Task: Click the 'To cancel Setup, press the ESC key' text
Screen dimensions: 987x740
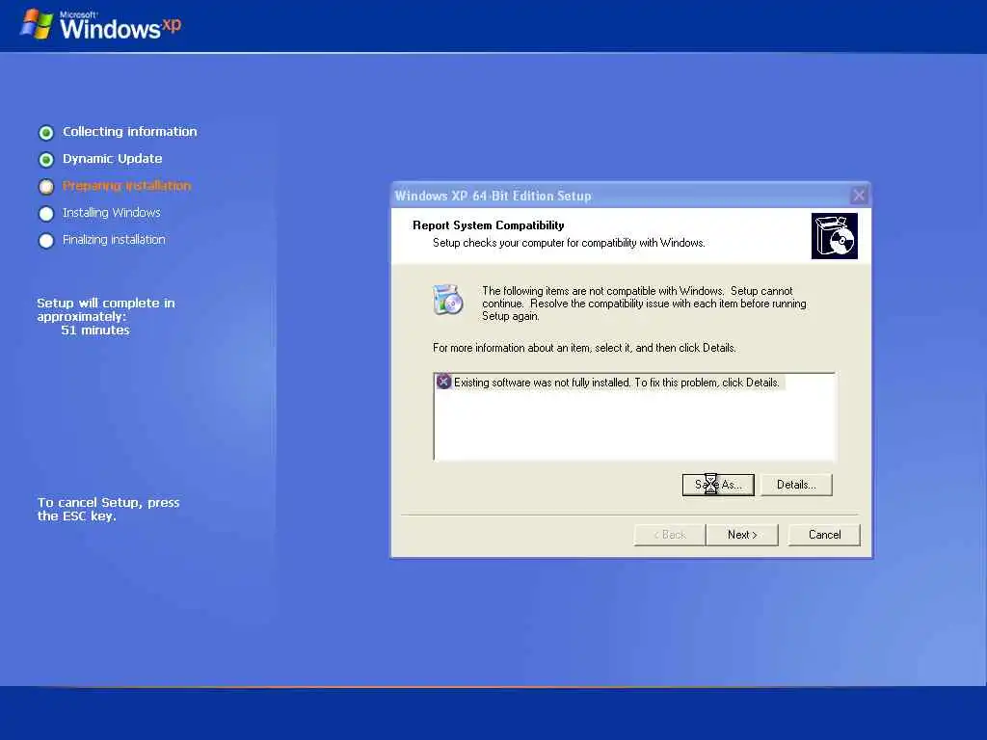Action: 108,509
